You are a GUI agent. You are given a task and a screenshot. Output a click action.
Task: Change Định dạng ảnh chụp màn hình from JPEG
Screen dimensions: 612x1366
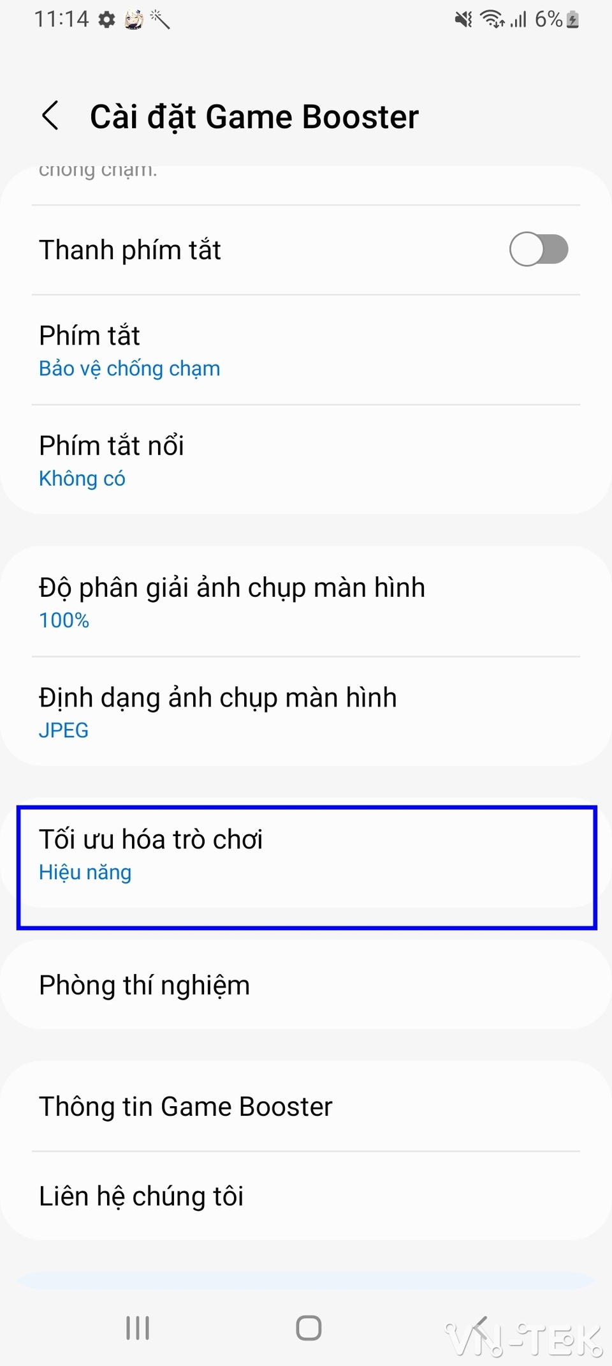pyautogui.click(x=306, y=711)
